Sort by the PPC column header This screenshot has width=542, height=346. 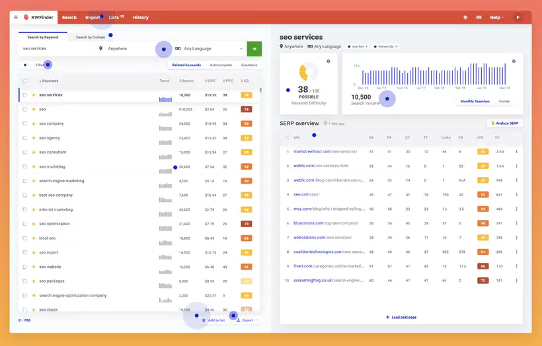point(228,81)
